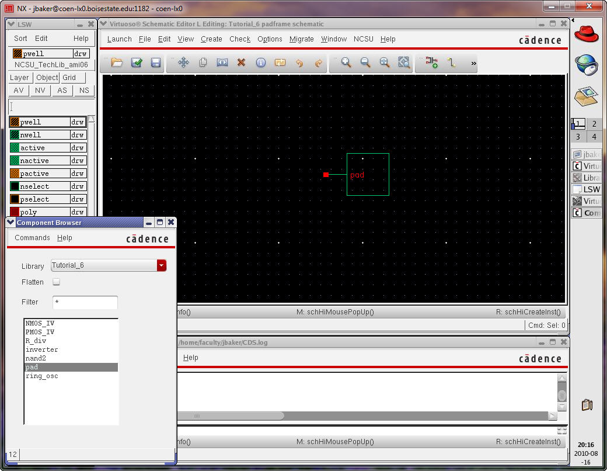This screenshot has width=607, height=471.
Task: Toggle the AV all-visible button
Action: tap(19, 91)
